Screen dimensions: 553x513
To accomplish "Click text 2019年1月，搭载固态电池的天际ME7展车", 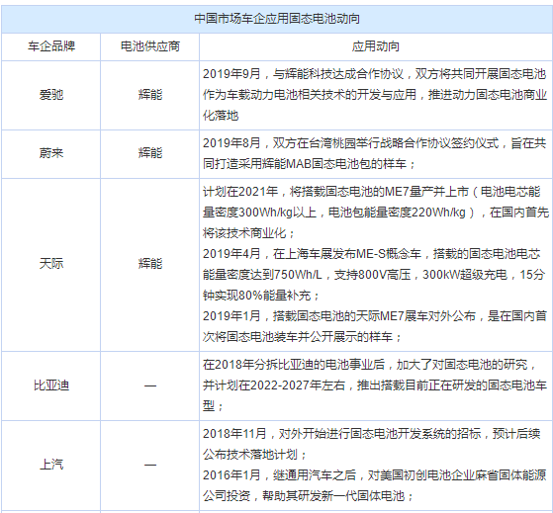I will pyautogui.click(x=375, y=316).
